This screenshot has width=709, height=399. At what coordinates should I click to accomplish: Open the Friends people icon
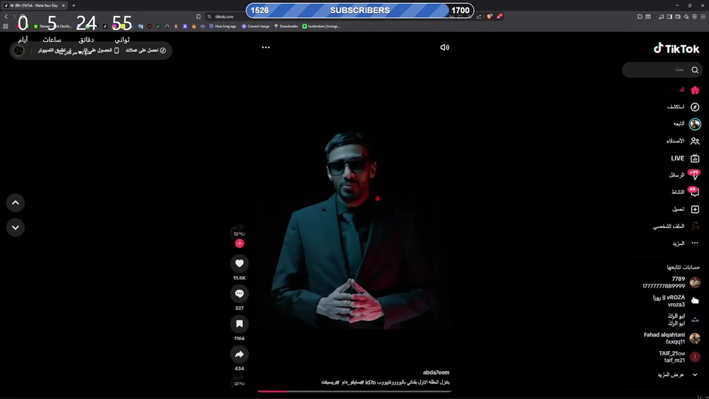695,141
